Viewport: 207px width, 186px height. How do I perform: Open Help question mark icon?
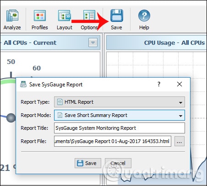(144, 16)
